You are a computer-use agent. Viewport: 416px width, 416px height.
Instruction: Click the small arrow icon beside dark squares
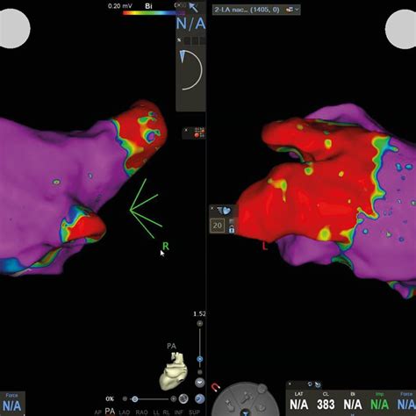(179, 40)
